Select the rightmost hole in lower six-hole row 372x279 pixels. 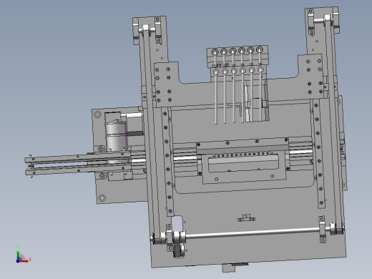260,69
